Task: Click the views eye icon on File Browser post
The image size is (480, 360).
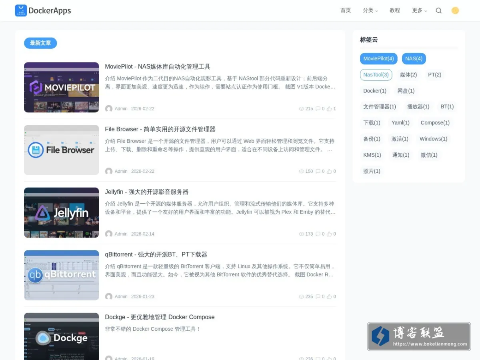Action: pos(302,171)
